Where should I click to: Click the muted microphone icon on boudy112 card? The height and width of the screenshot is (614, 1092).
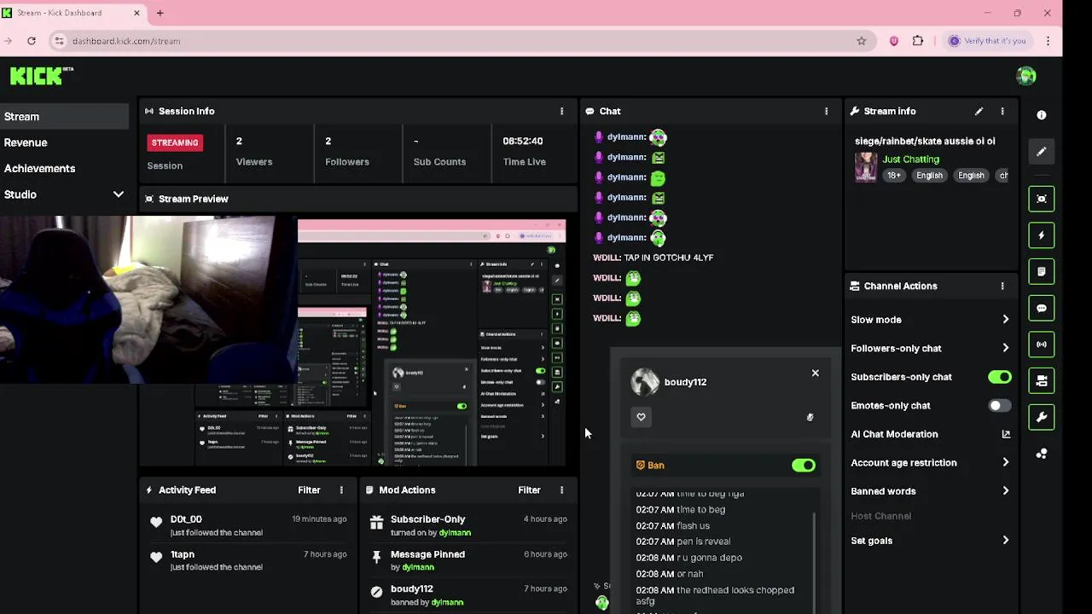810,417
